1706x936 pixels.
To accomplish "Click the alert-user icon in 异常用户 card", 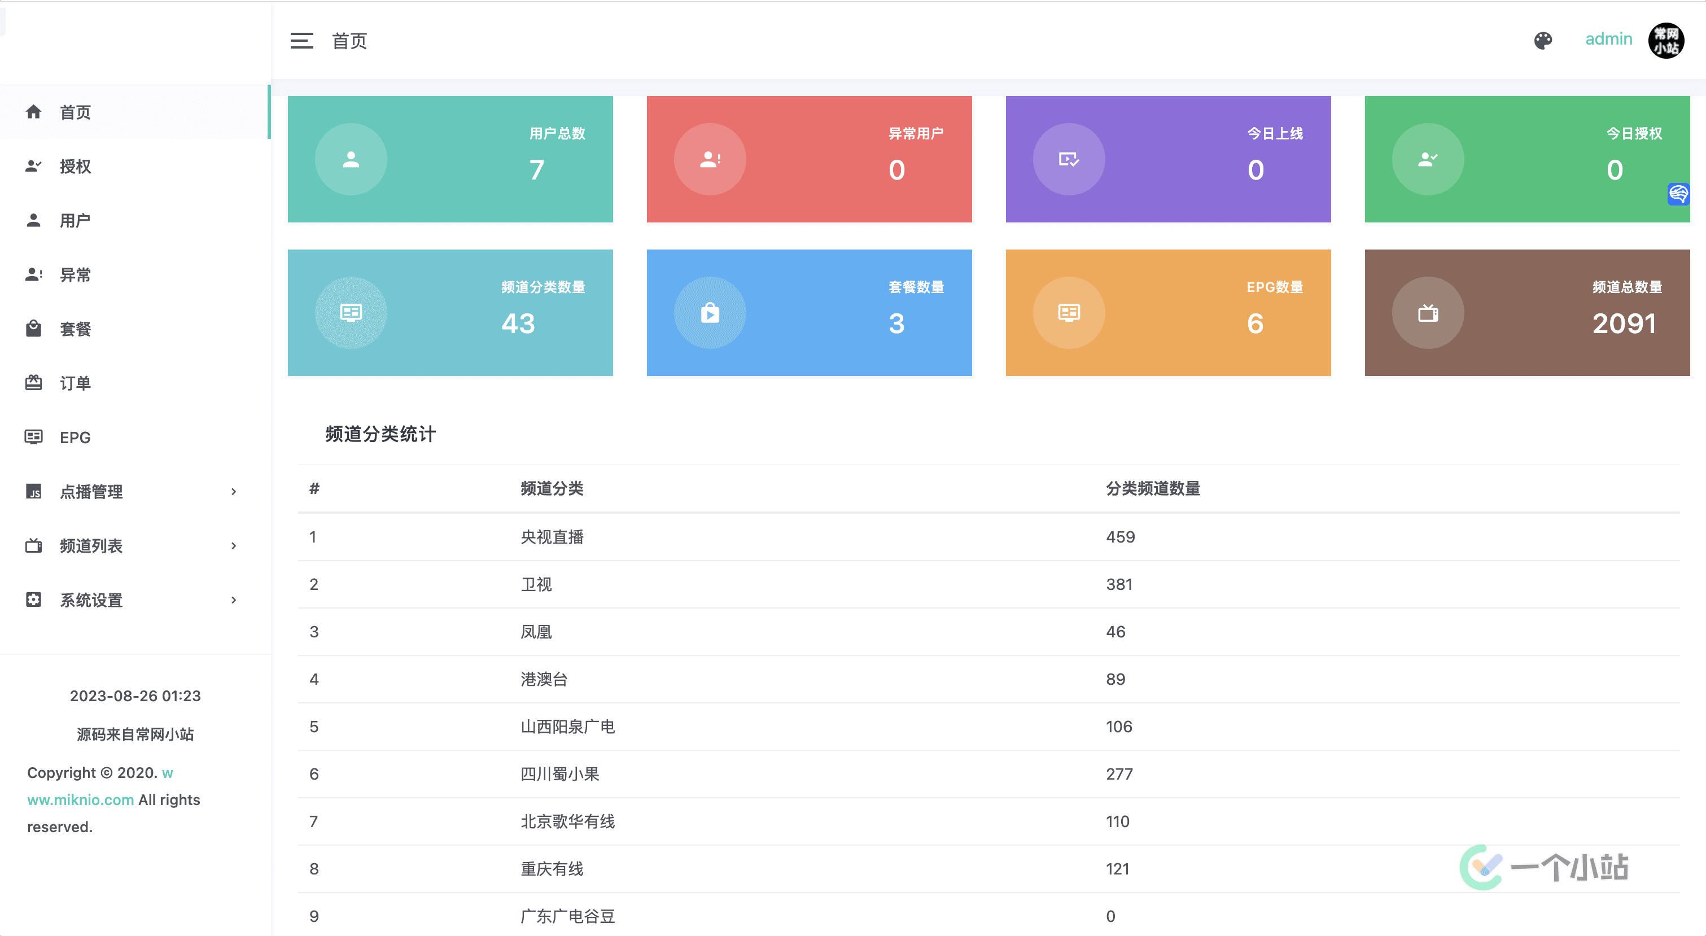I will point(710,159).
